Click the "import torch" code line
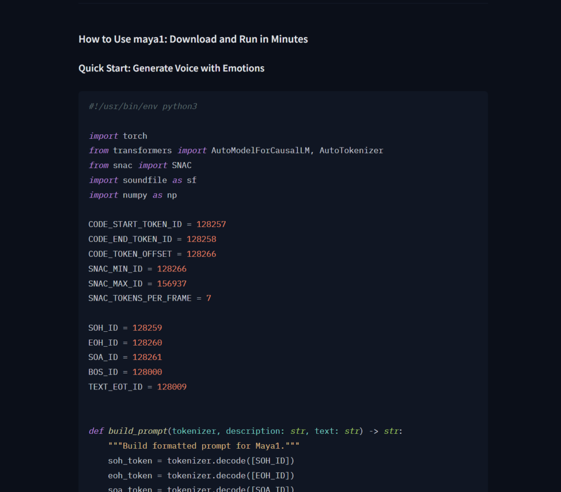Image resolution: width=561 pixels, height=492 pixels. [118, 136]
